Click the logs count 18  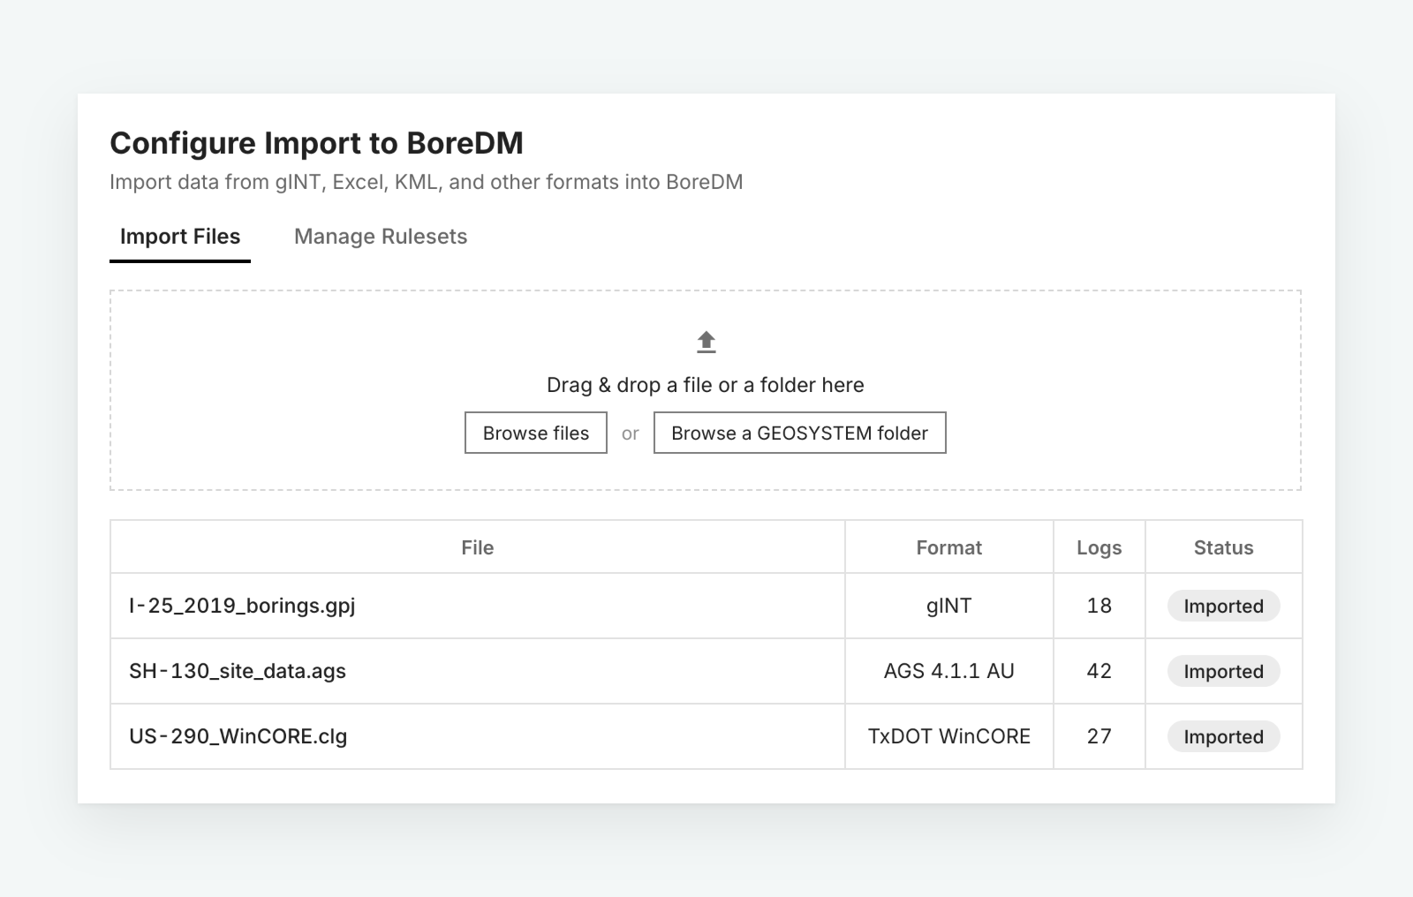(1099, 606)
